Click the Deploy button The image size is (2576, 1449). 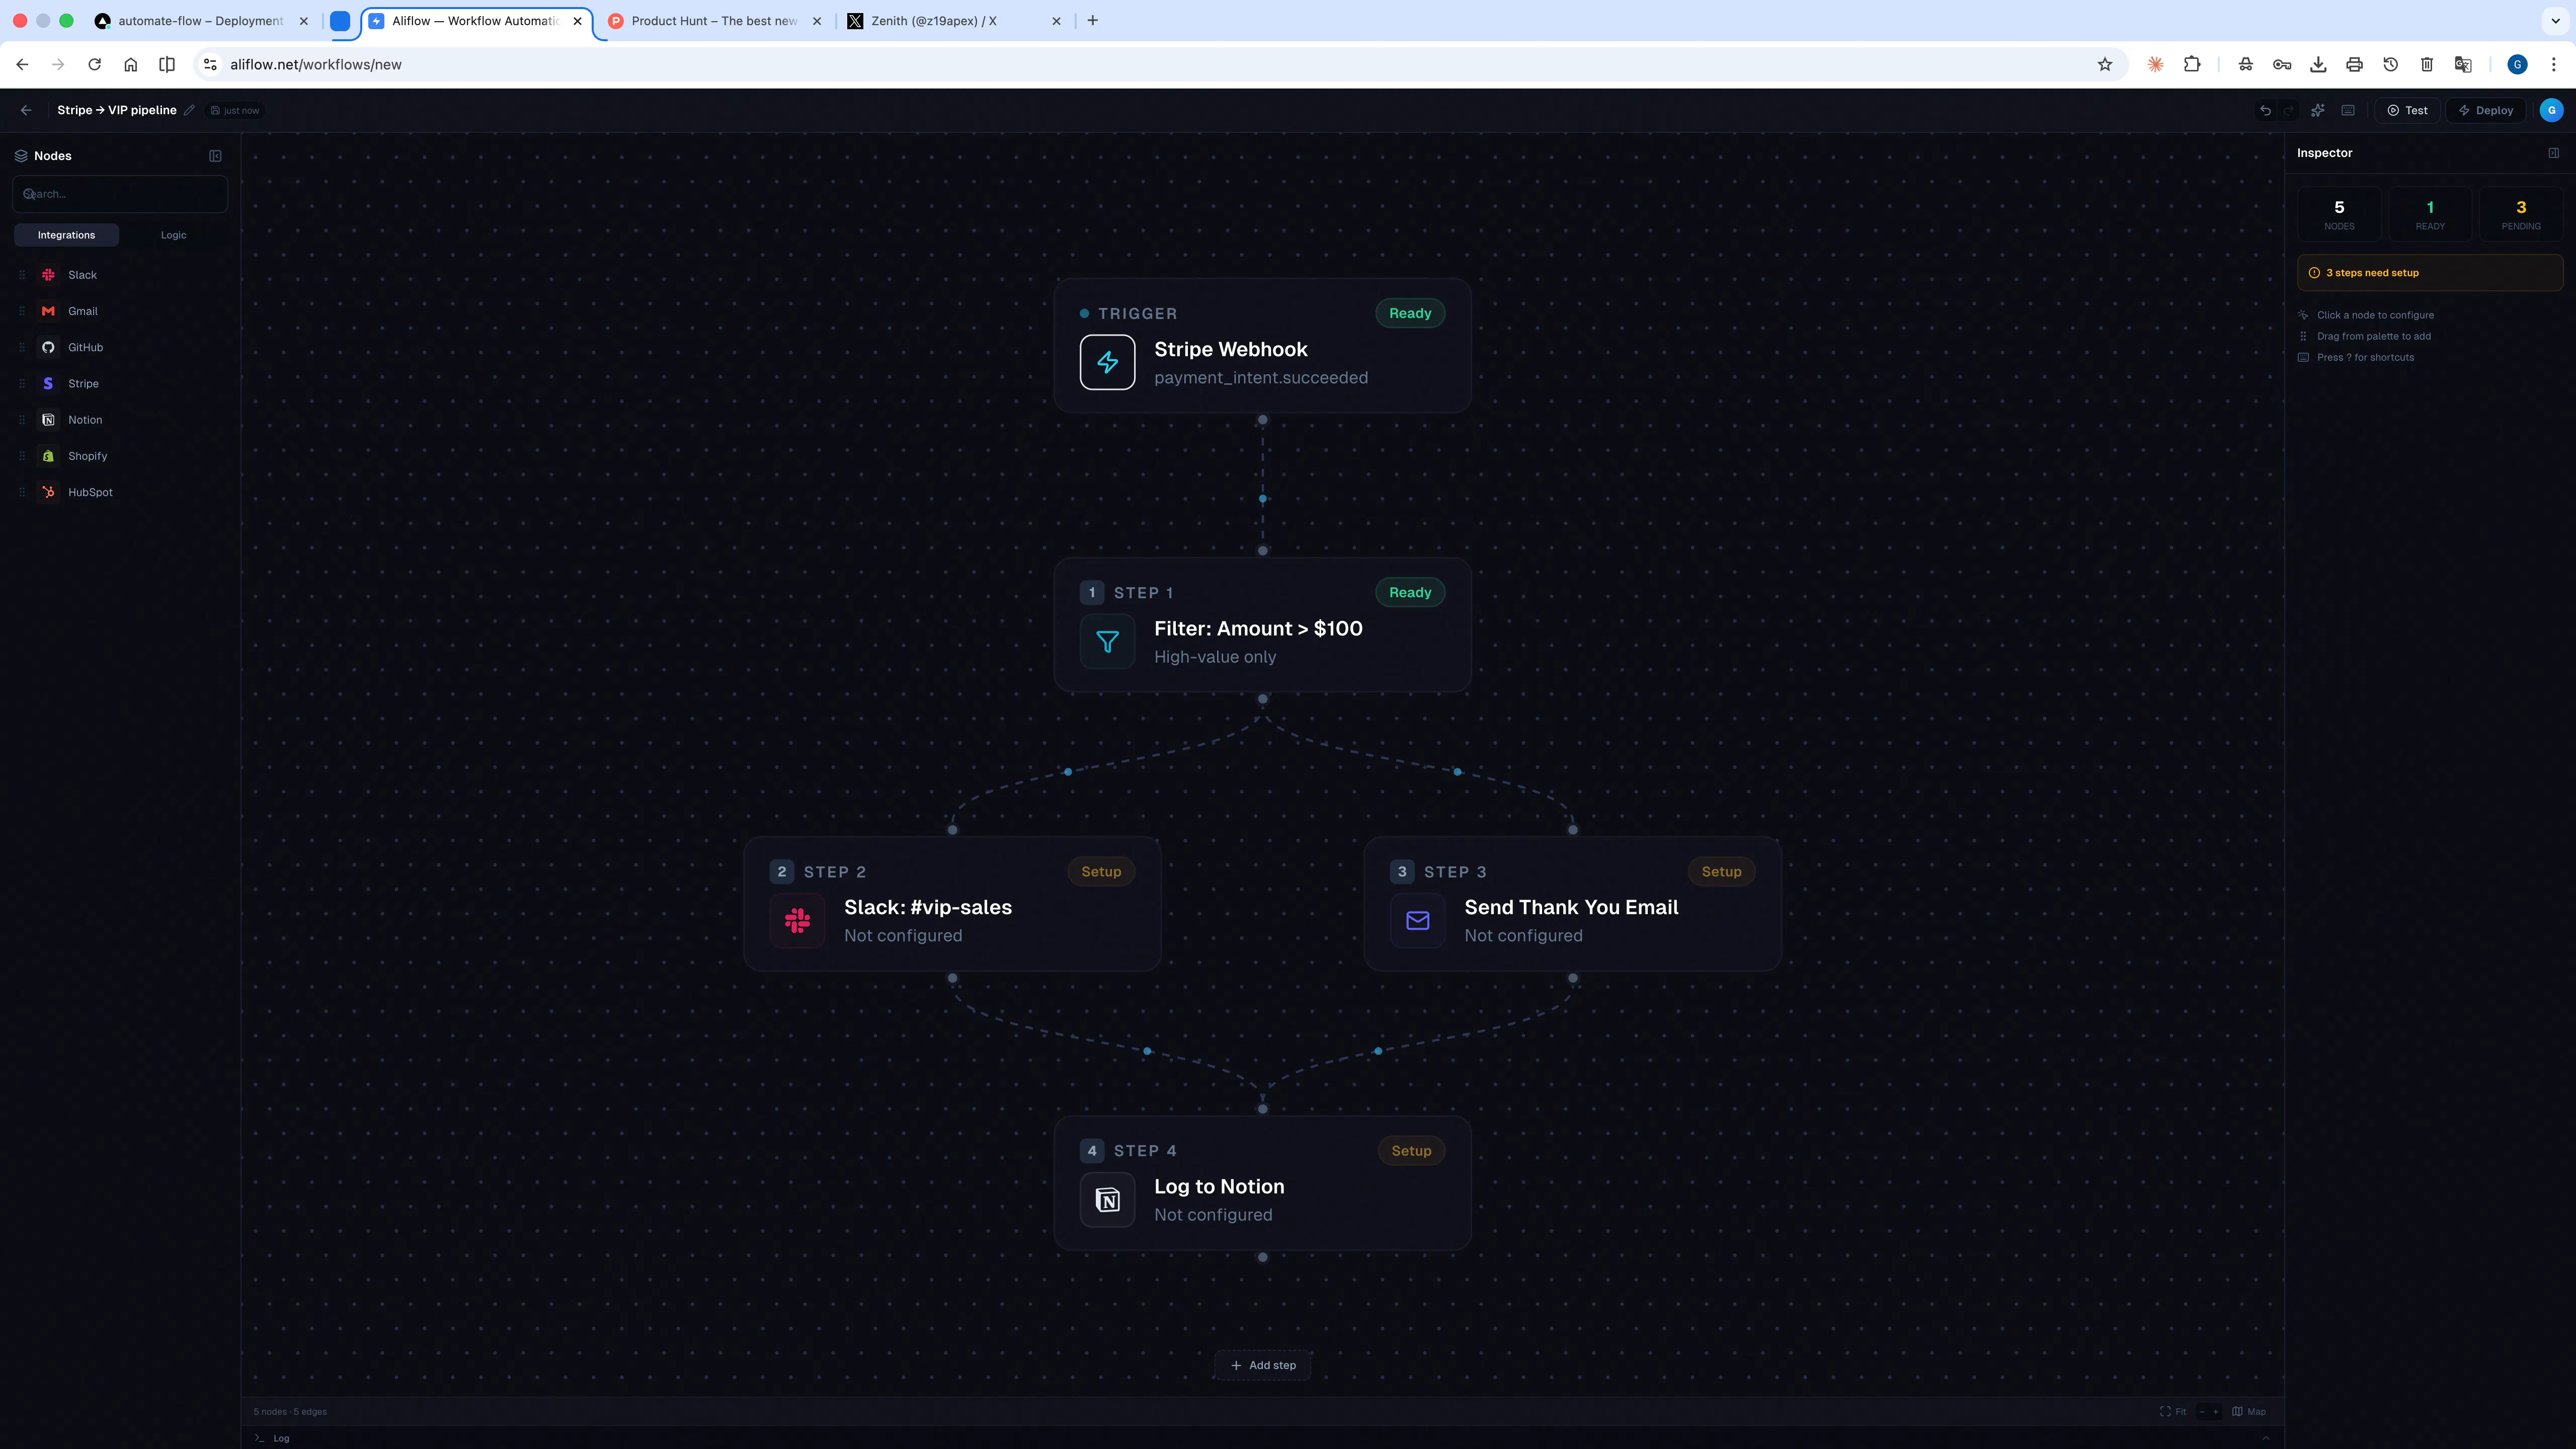(x=2485, y=110)
